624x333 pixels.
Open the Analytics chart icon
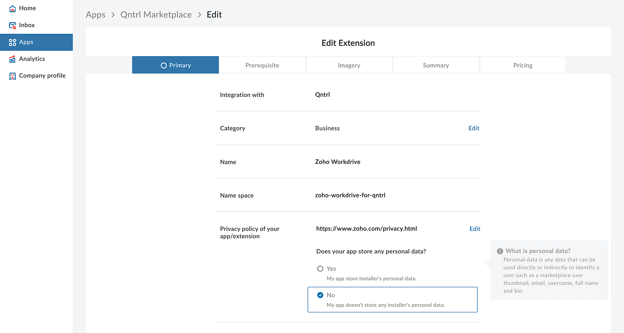pos(12,59)
